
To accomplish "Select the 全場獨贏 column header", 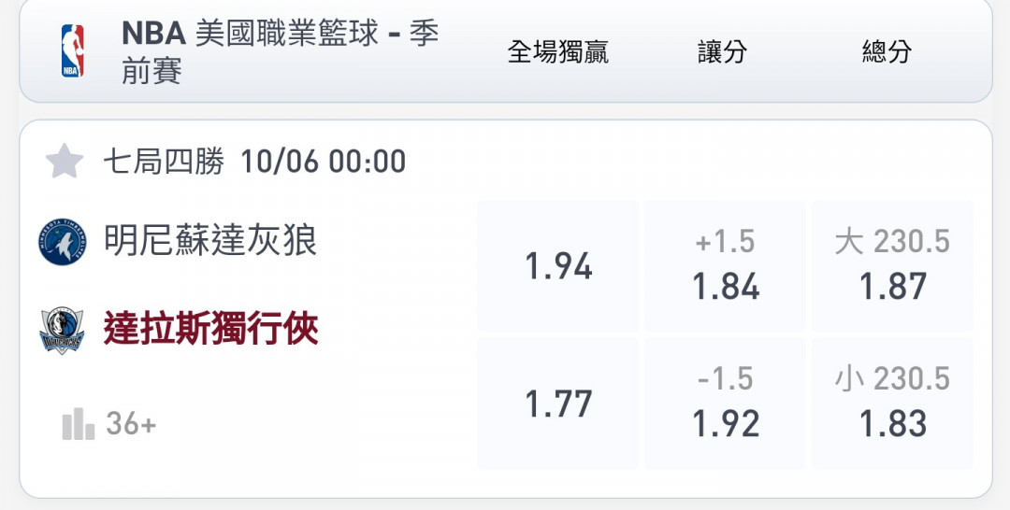I will (x=557, y=52).
